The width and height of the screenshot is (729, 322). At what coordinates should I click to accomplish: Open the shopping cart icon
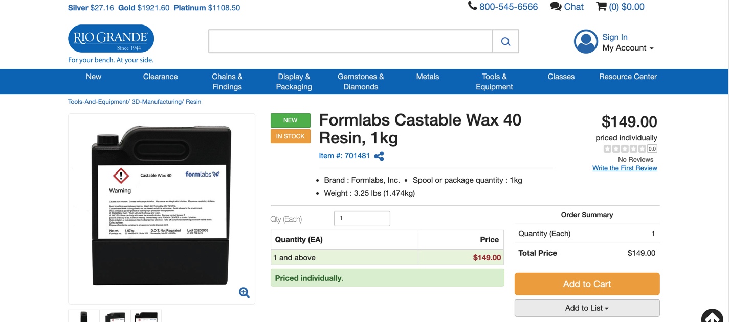click(x=601, y=7)
